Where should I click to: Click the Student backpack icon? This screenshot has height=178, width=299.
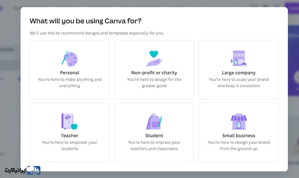(x=154, y=121)
